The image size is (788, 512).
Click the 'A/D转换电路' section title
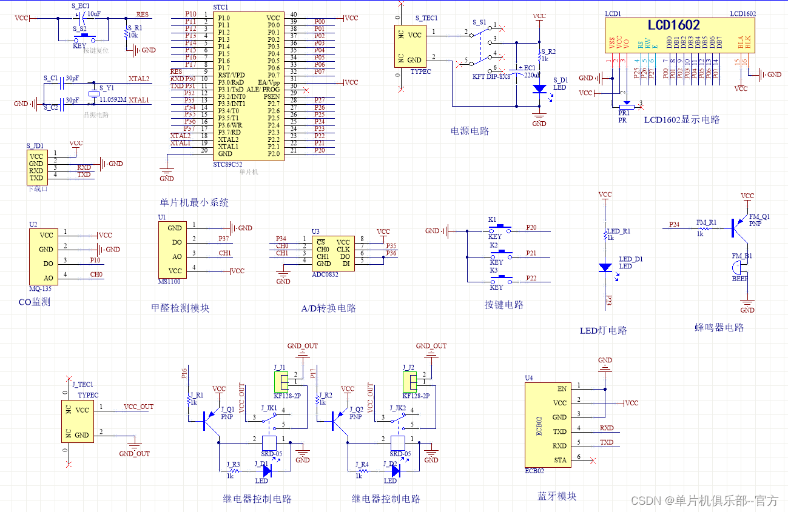coord(328,308)
